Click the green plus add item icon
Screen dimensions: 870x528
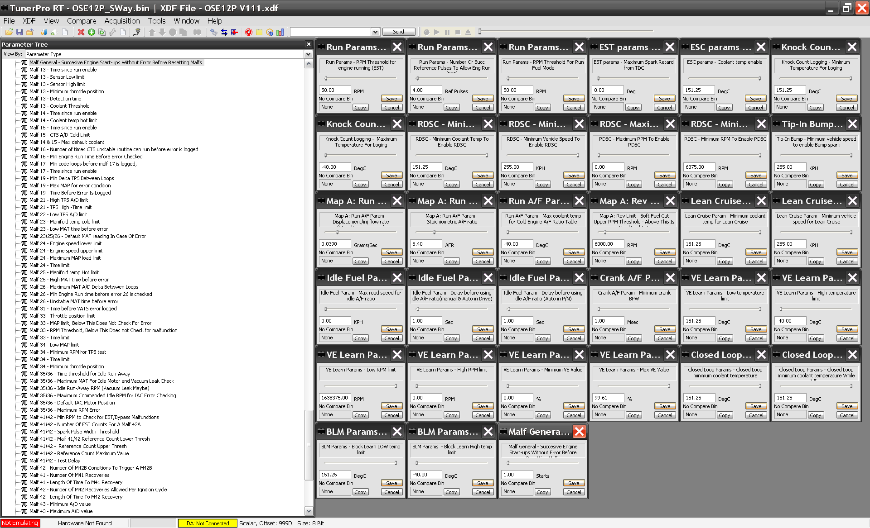click(92, 32)
